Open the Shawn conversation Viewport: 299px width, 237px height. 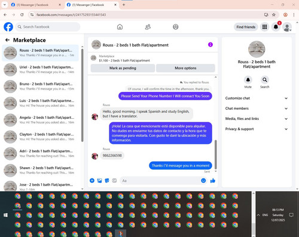point(41,170)
